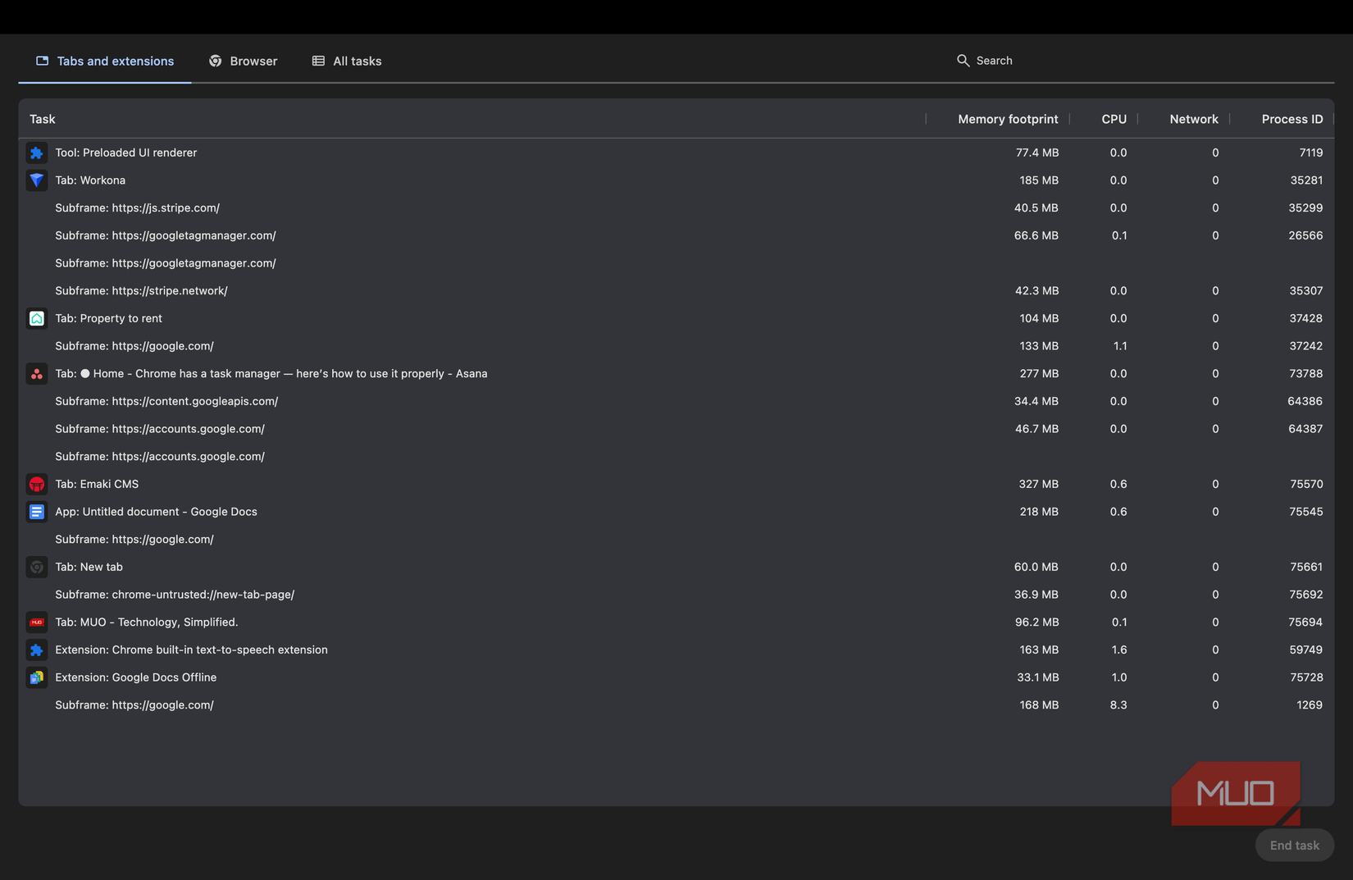The height and width of the screenshot is (880, 1353).
Task: Open the All tasks view
Action: 346,61
